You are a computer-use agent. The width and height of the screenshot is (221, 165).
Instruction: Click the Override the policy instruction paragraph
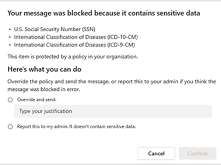112,85
